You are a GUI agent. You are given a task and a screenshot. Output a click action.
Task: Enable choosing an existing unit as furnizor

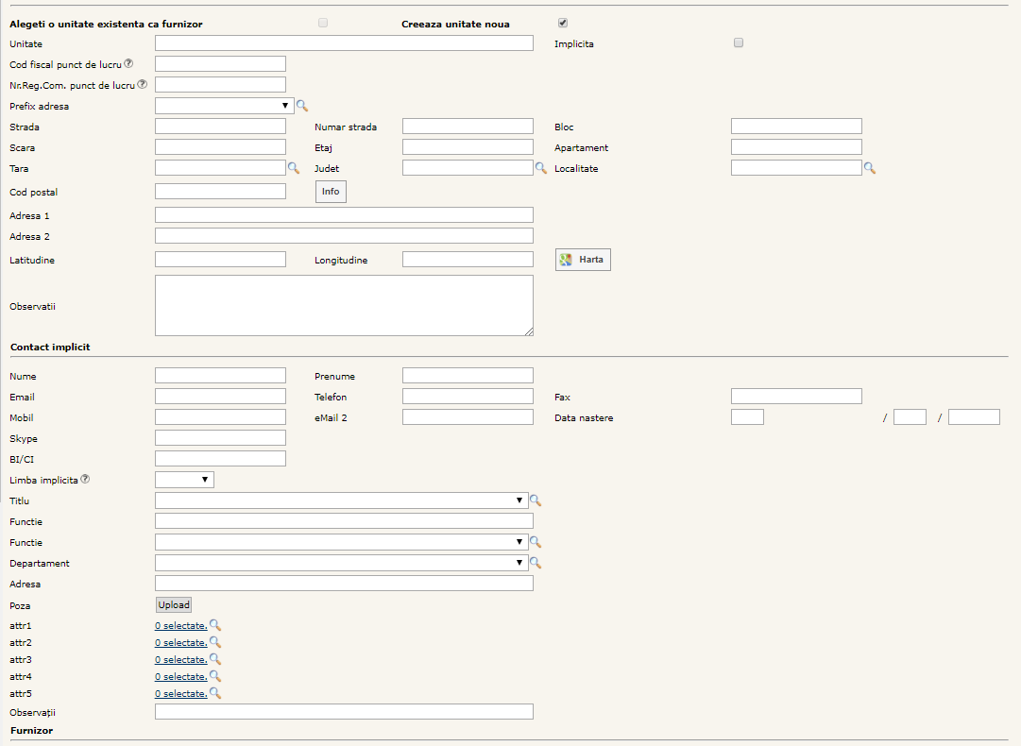click(x=323, y=23)
